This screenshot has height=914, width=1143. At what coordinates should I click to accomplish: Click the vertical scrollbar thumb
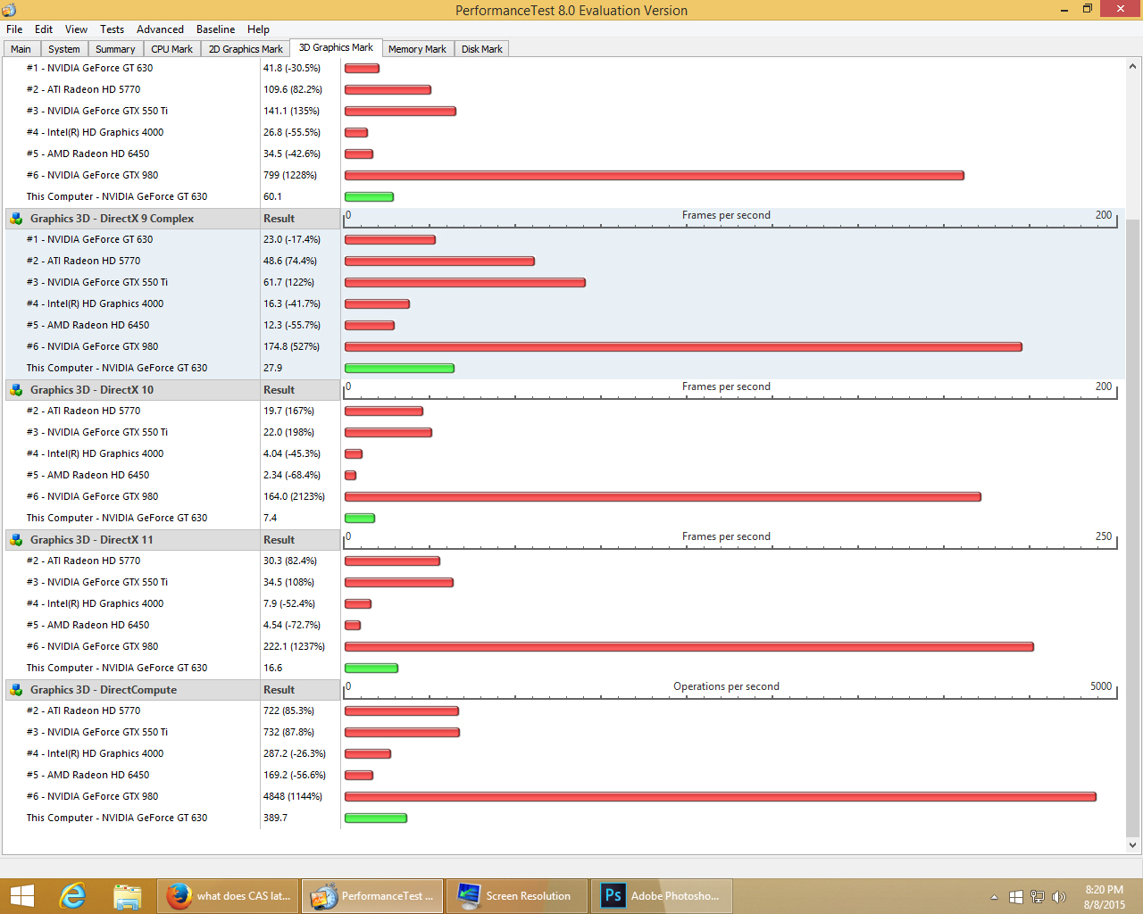tap(1133, 527)
